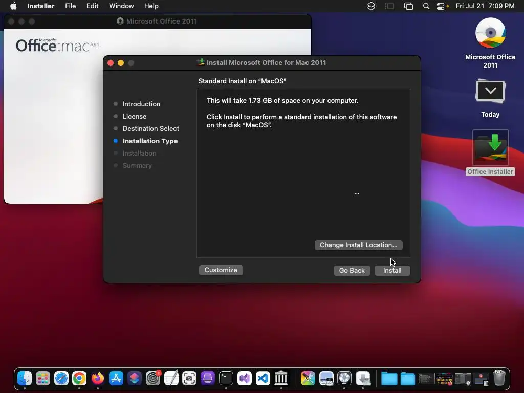Click the layered stack menu bar icon
524x393 pixels.
tap(371, 6)
